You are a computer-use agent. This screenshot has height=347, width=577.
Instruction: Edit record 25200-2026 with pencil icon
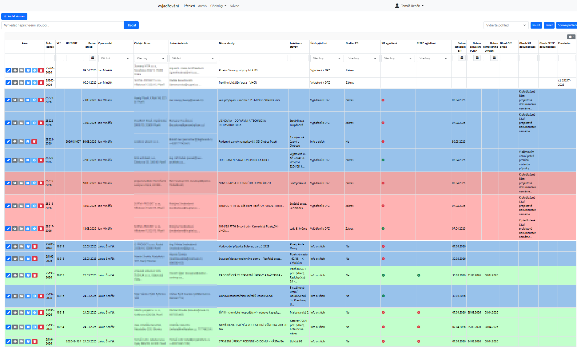[x=8, y=246]
